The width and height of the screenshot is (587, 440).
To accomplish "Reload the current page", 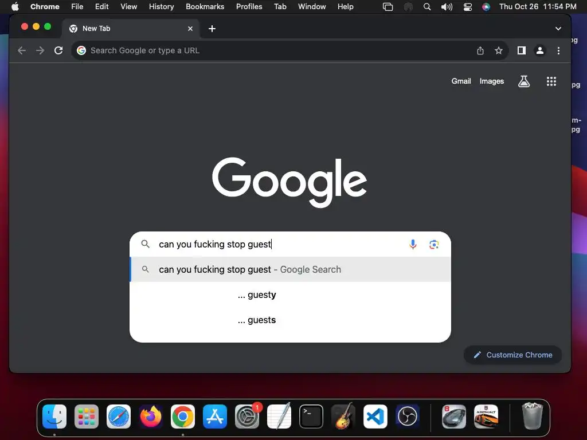I will [x=58, y=50].
